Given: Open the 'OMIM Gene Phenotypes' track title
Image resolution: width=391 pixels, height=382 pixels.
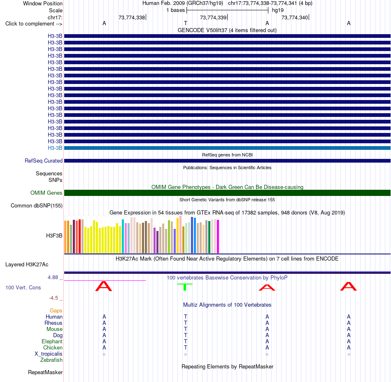Looking at the screenshot, I should coord(227,187).
